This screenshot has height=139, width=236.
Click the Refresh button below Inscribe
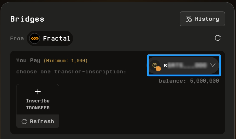(x=38, y=121)
